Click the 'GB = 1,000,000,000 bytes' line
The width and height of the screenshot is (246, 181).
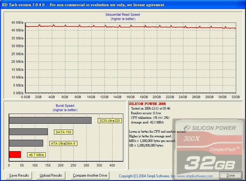(x=146, y=145)
